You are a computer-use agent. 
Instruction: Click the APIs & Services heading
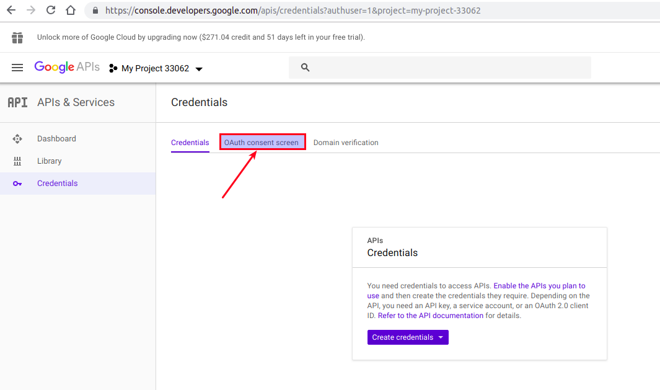[76, 102]
